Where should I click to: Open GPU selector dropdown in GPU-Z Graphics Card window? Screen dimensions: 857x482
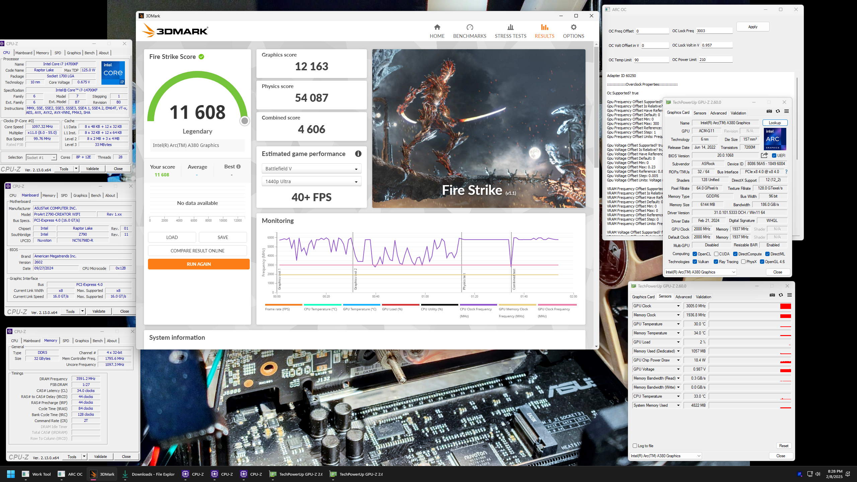700,272
